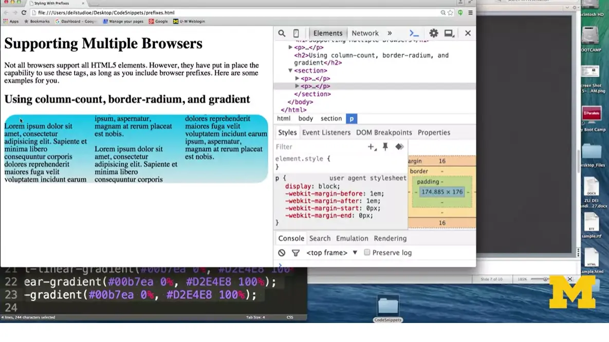609x342 pixels.
Task: Expand the selected p element node
Action: point(297,86)
